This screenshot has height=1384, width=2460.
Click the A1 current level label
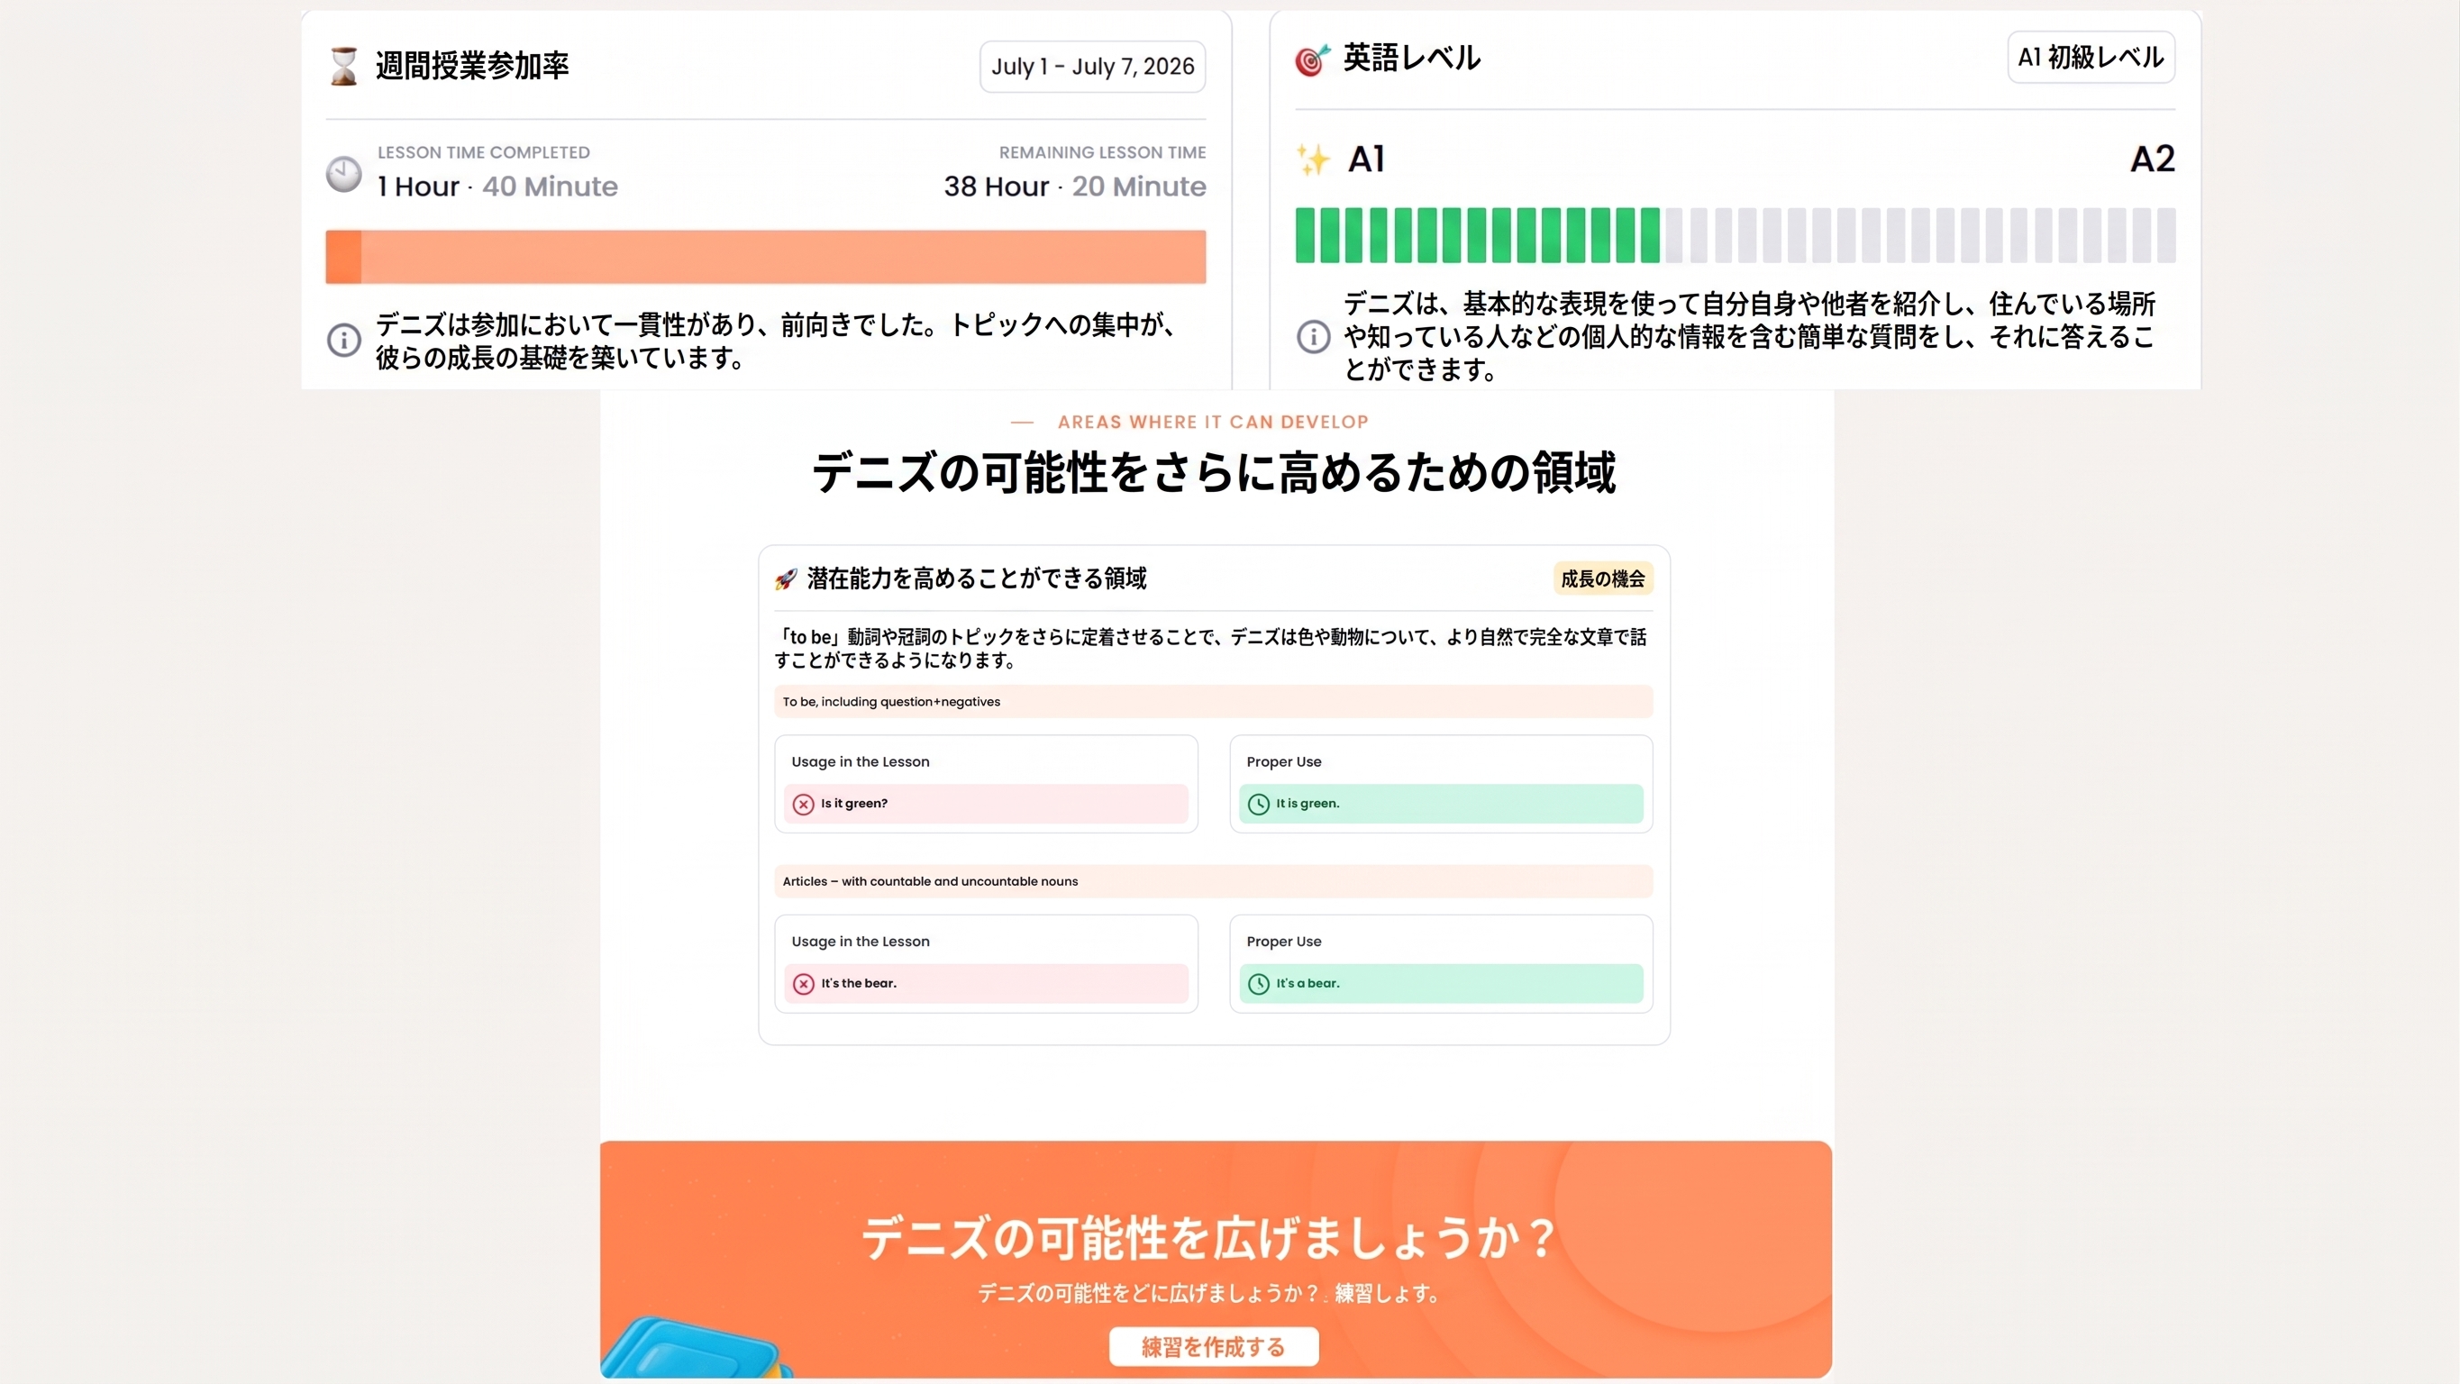coord(1367,159)
